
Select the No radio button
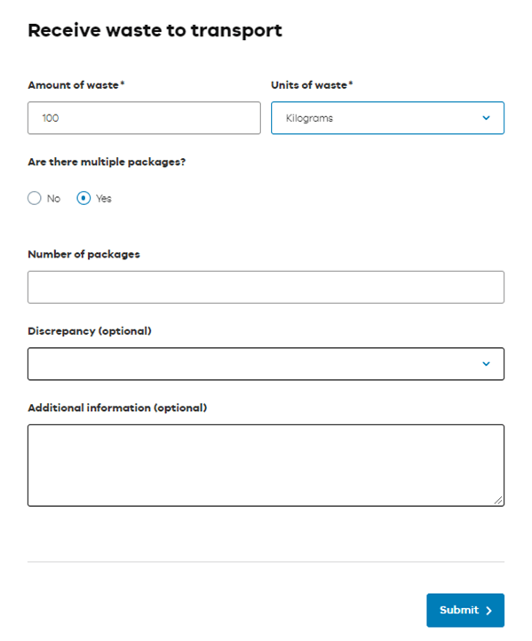35,198
